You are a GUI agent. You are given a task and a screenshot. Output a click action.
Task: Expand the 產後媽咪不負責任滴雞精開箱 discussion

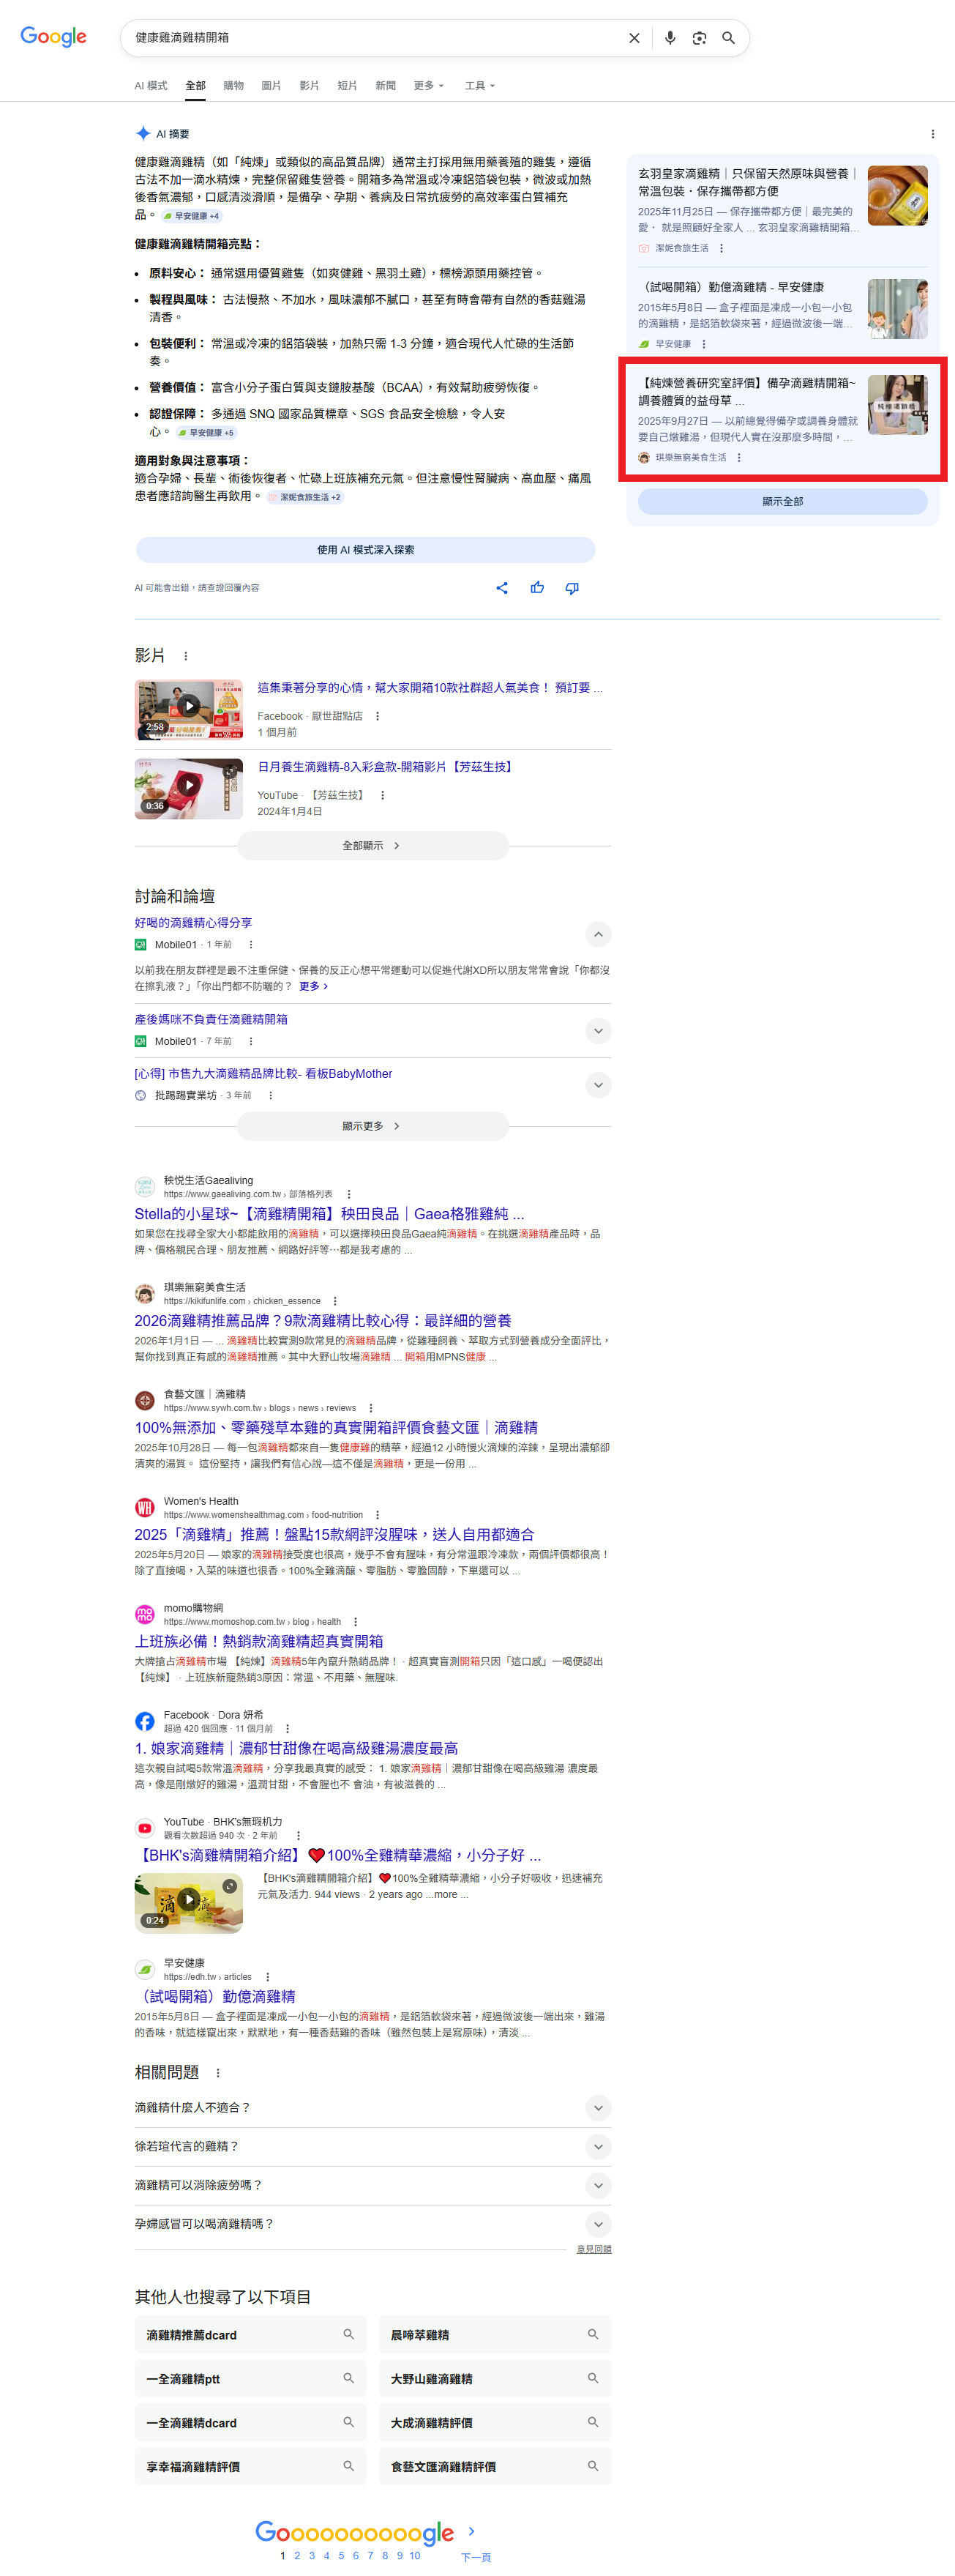pyautogui.click(x=597, y=1030)
